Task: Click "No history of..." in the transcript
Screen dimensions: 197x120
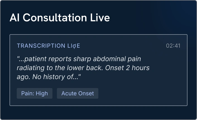Action: 56,77
